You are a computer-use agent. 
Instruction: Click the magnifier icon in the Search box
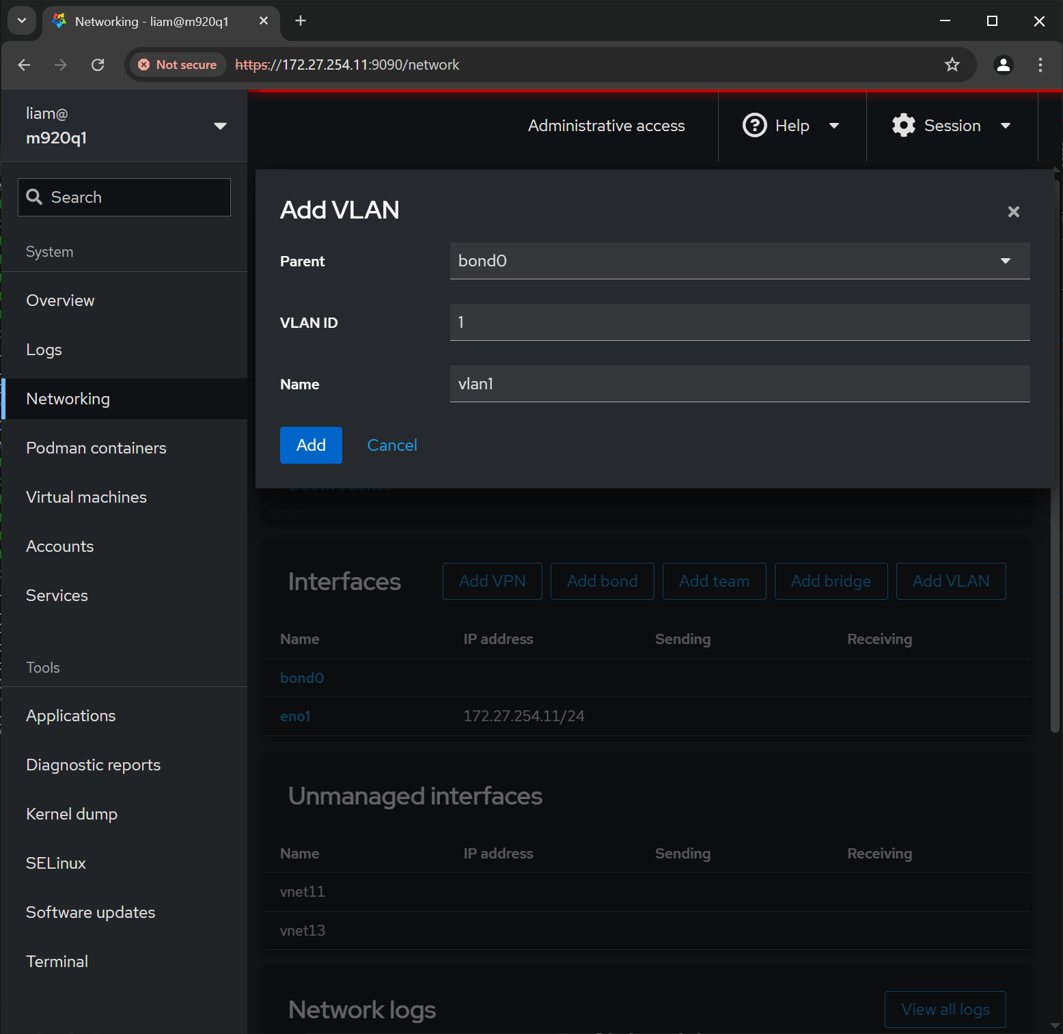[x=34, y=197]
